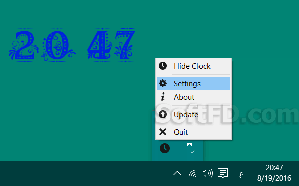
Task: Click the Show desktop sliver at taskbar edge
Action: [297, 173]
